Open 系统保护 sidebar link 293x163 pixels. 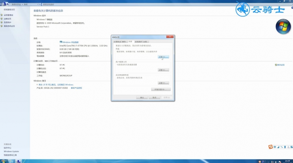7,22
